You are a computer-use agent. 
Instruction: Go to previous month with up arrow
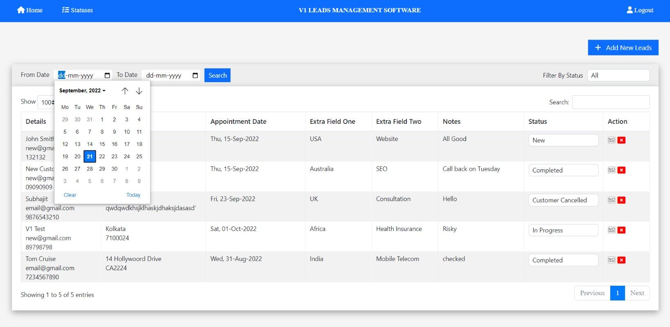pyautogui.click(x=125, y=91)
